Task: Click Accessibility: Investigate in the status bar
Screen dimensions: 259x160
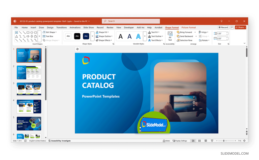Action: pyautogui.click(x=60, y=141)
